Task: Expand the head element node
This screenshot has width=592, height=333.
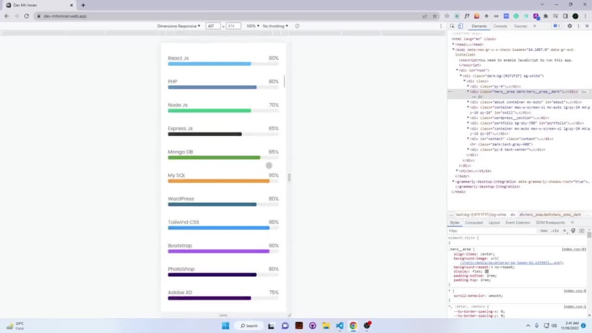Action: [x=453, y=44]
